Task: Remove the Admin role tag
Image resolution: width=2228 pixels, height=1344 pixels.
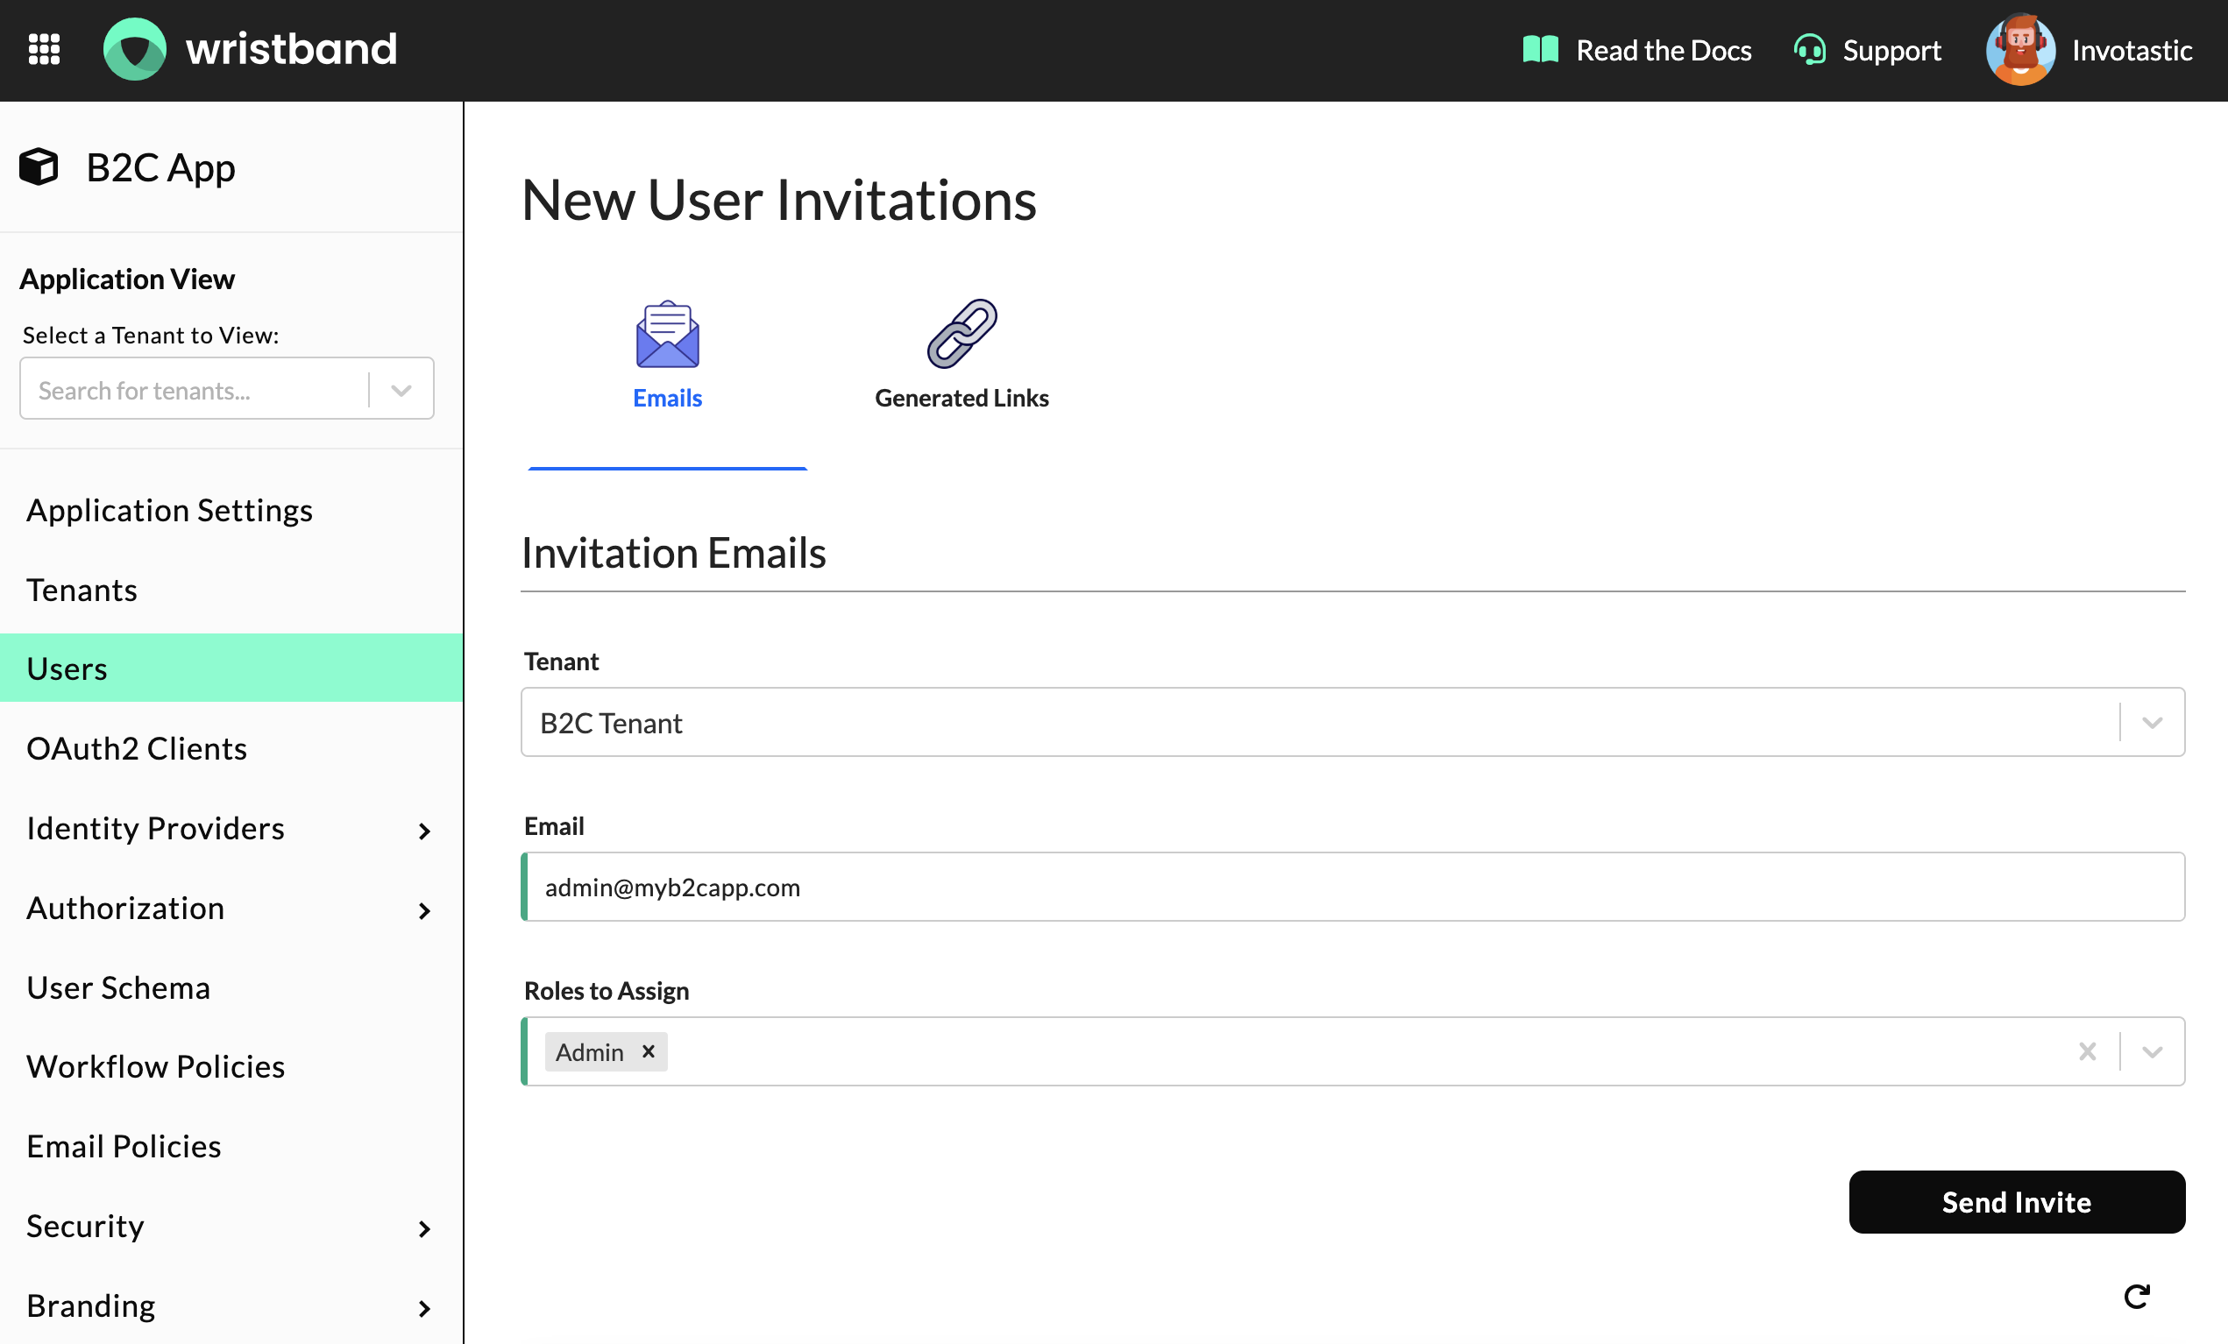Action: (x=649, y=1051)
